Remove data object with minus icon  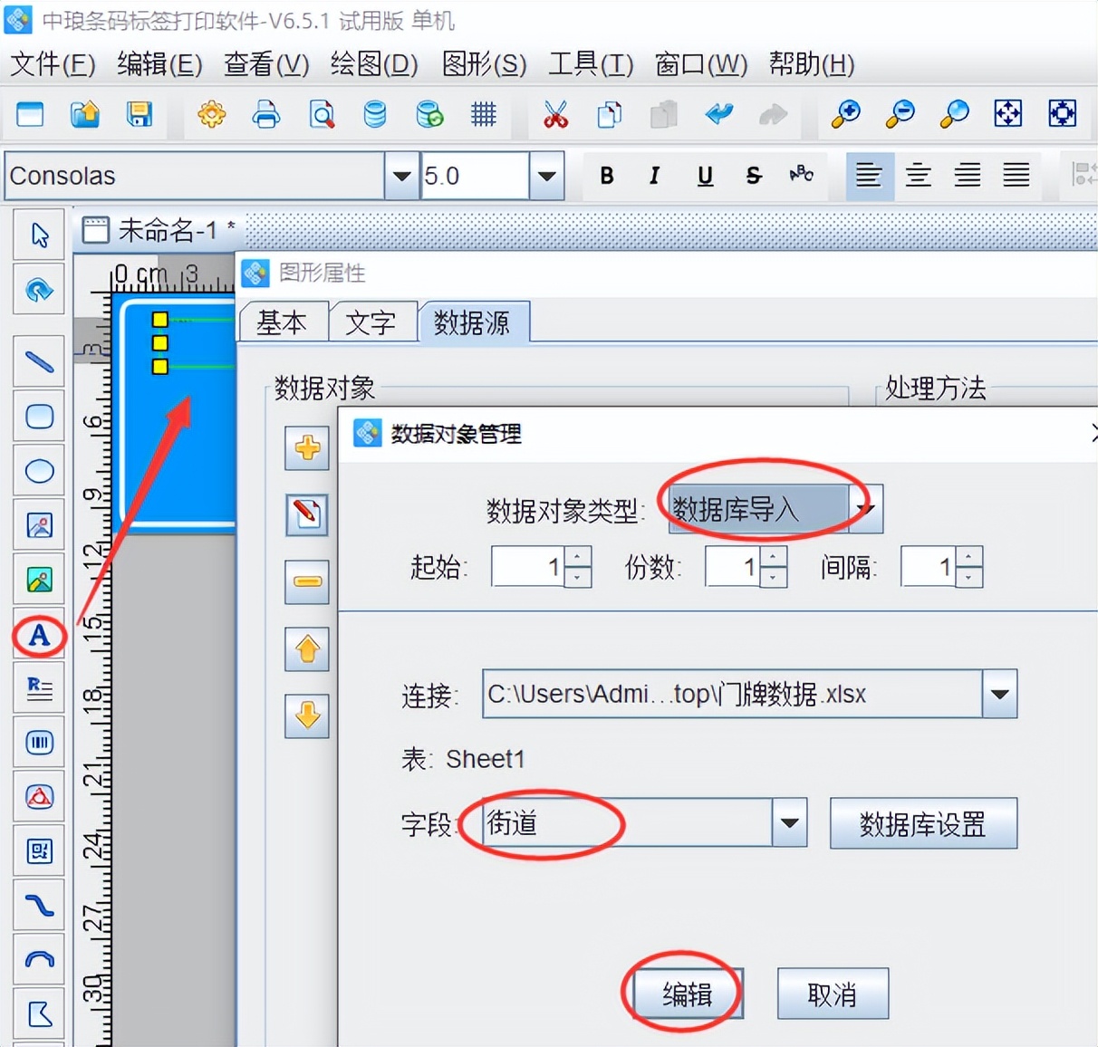[307, 581]
